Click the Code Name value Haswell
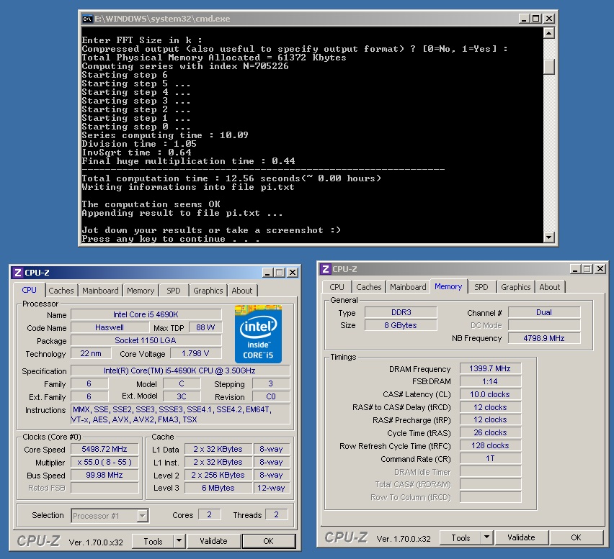 point(110,327)
